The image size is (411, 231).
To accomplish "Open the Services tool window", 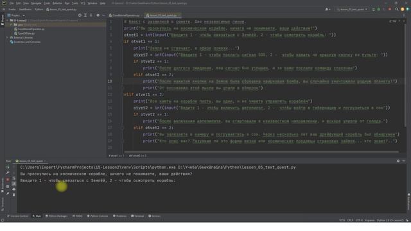I will tap(154, 216).
